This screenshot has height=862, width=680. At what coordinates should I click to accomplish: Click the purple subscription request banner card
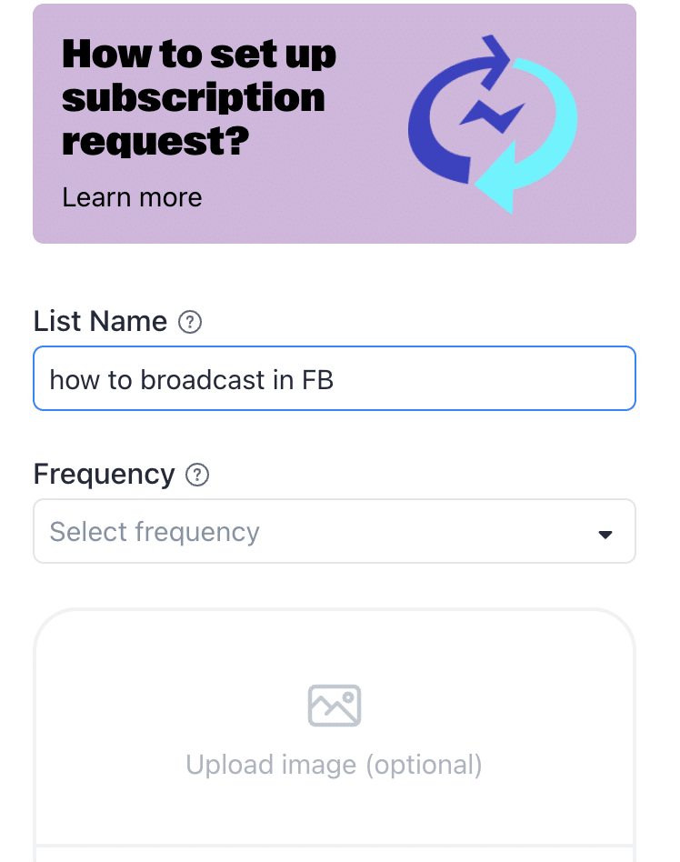tap(335, 124)
